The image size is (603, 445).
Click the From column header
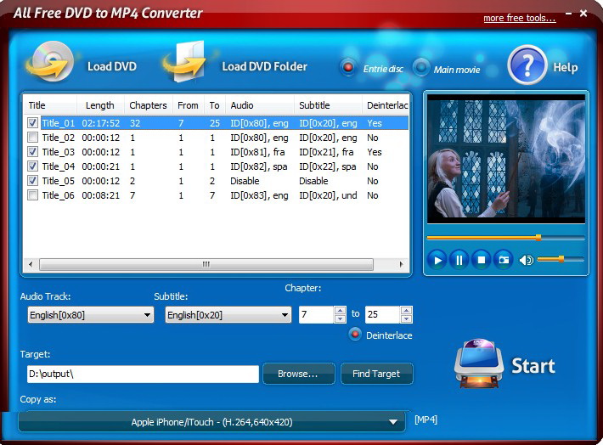click(189, 105)
